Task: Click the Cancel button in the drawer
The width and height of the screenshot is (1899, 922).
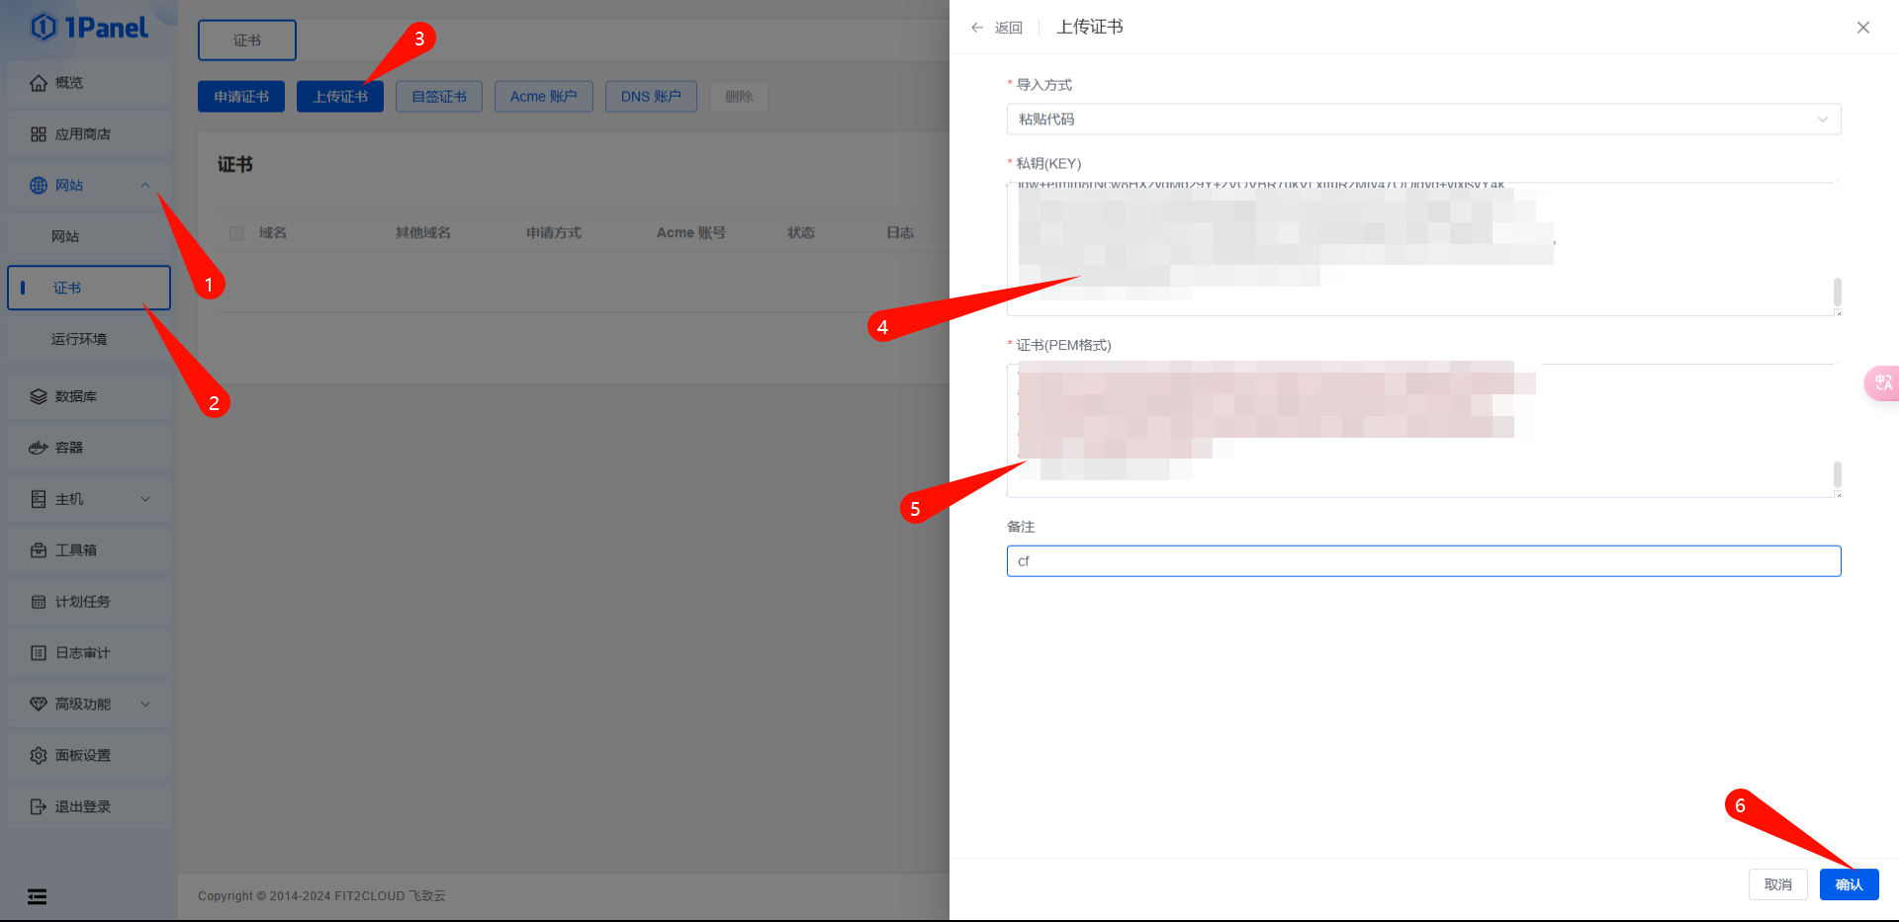Action: pos(1777,884)
